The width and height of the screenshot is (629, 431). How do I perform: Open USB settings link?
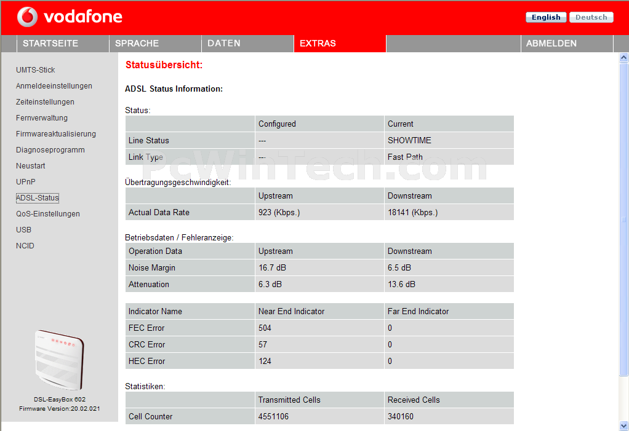(x=23, y=230)
